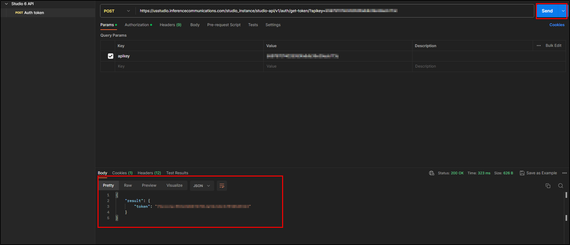Click the Time: 323 ms readout
Viewport: 570px width, 245px height.
pos(479,173)
